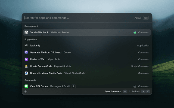
Task: Open the Spokenly application row
Action: tap(87, 46)
